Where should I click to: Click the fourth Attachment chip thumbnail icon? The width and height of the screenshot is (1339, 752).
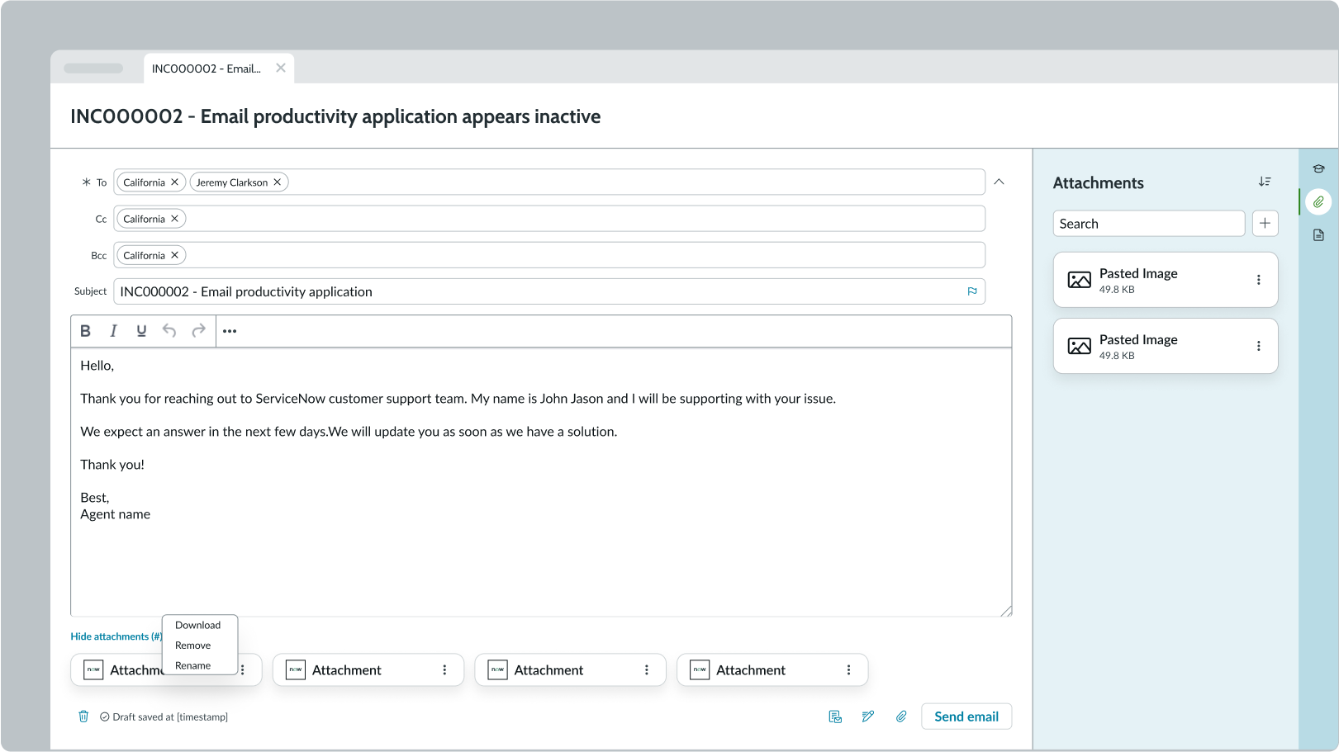tap(700, 670)
